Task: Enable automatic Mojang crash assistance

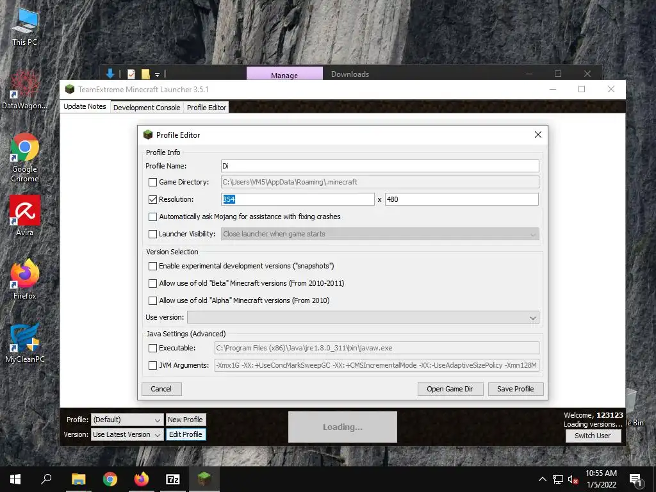Action: pyautogui.click(x=152, y=217)
